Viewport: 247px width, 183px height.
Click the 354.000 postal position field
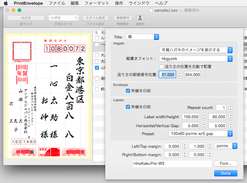click(193, 74)
